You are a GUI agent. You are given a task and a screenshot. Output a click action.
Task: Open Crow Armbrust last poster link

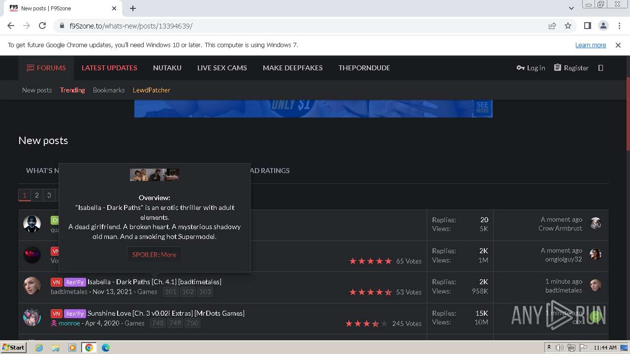[560, 228]
